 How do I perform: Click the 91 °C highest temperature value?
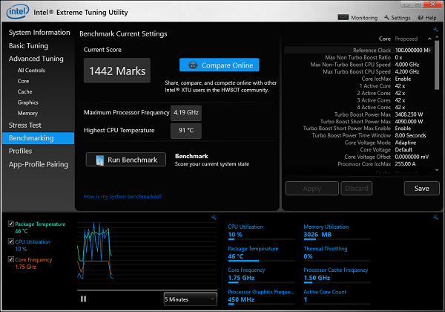coord(186,131)
